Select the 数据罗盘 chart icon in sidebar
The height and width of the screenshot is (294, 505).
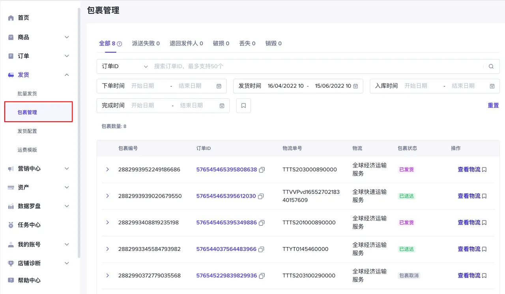click(x=10, y=206)
